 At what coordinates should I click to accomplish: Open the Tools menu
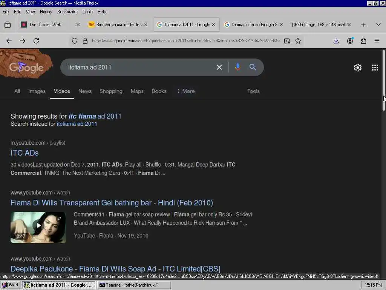point(87,12)
